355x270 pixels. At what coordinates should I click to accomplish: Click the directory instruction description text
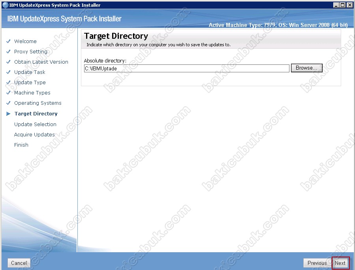158,45
